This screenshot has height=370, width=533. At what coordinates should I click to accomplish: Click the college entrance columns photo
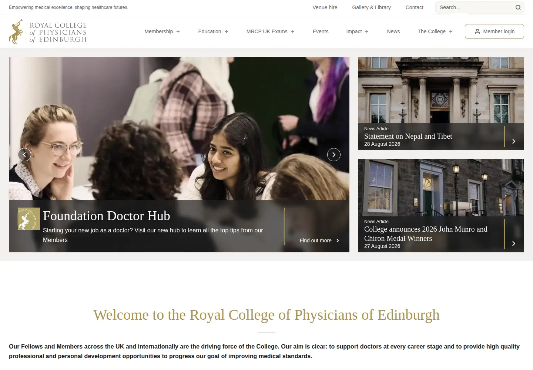441,90
